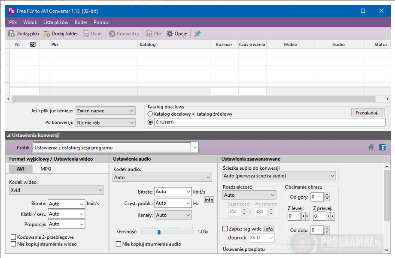Viewport: 395px width, 258px height.
Task: Enable Nie kopiuj strumienia audio checkbox
Action: pos(118,244)
